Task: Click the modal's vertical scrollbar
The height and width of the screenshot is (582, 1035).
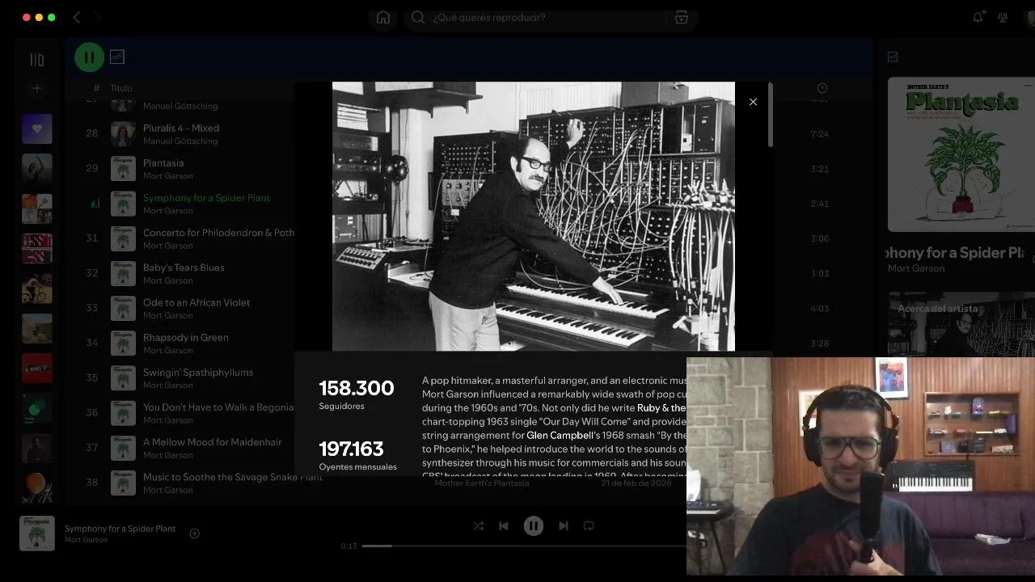Action: [x=770, y=115]
